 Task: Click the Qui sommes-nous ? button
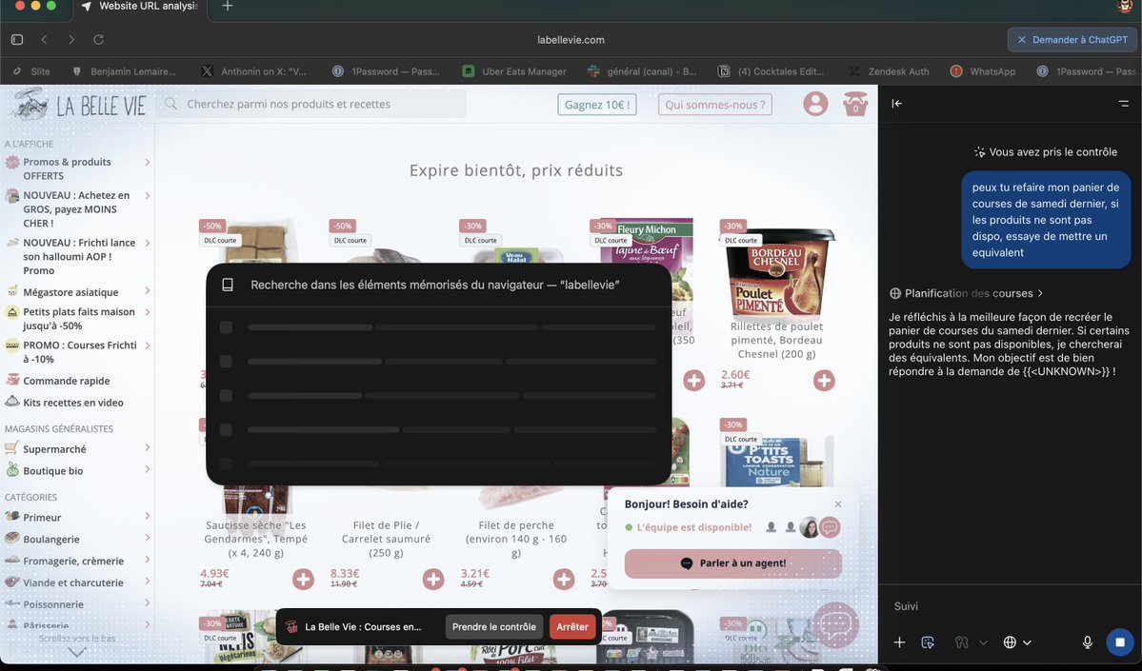point(714,104)
